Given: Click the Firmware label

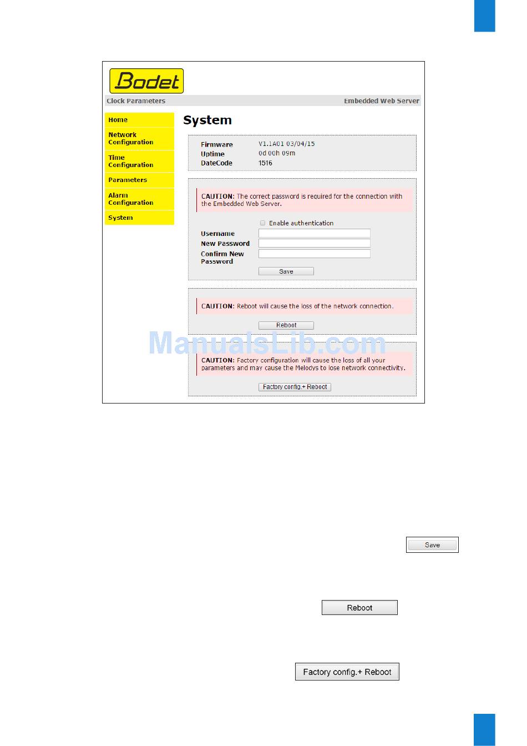Looking at the screenshot, I should click(217, 144).
